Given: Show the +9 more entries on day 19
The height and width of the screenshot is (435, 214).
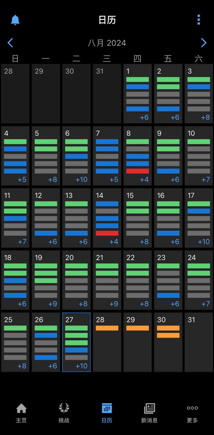Looking at the screenshot, I should tap(53, 304).
